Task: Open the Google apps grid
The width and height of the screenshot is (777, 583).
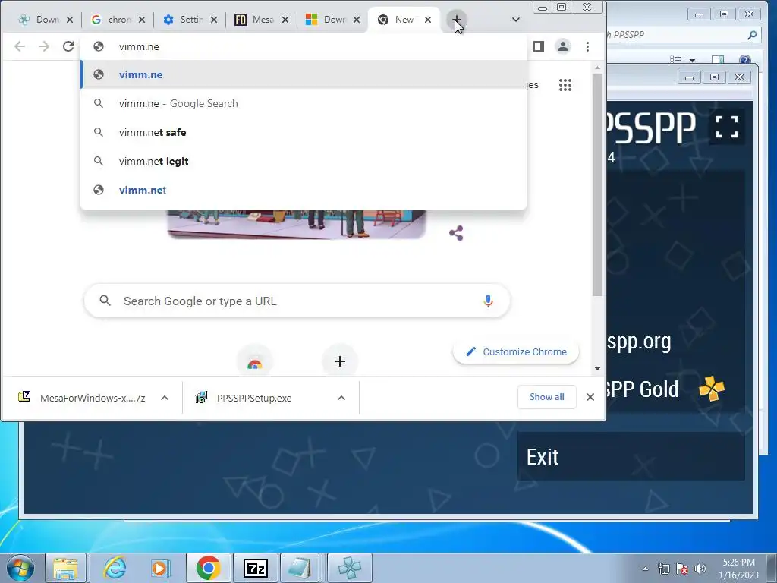Action: click(x=565, y=85)
